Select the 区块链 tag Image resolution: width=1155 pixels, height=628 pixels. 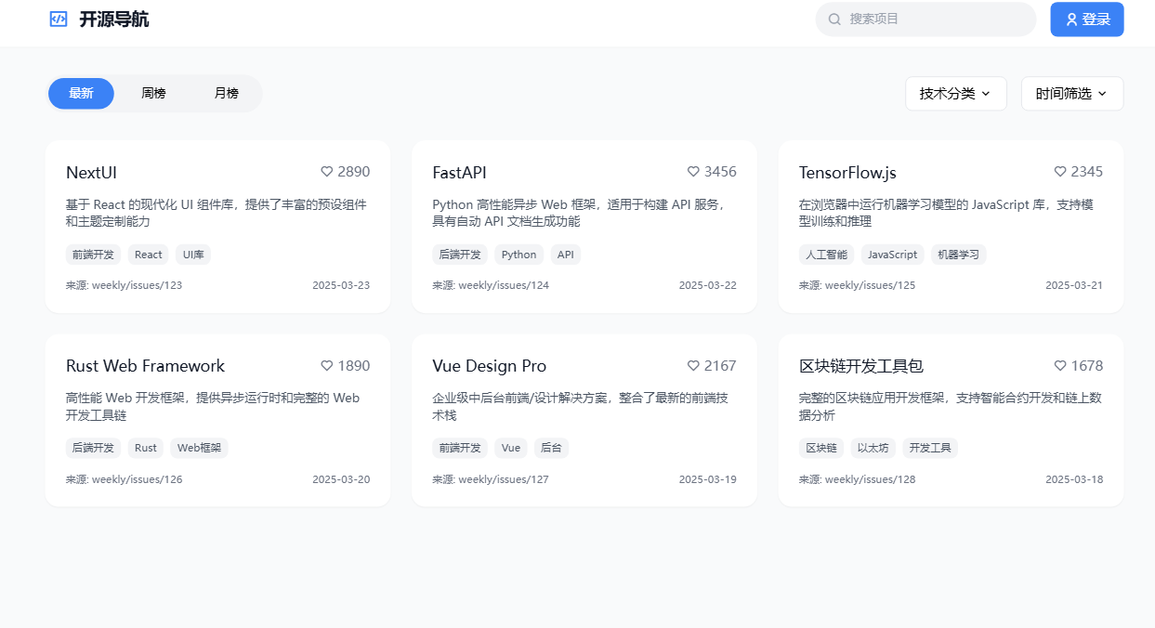point(820,448)
